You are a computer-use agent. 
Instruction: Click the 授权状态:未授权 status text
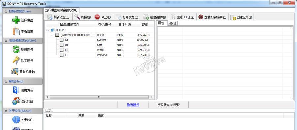169,105
